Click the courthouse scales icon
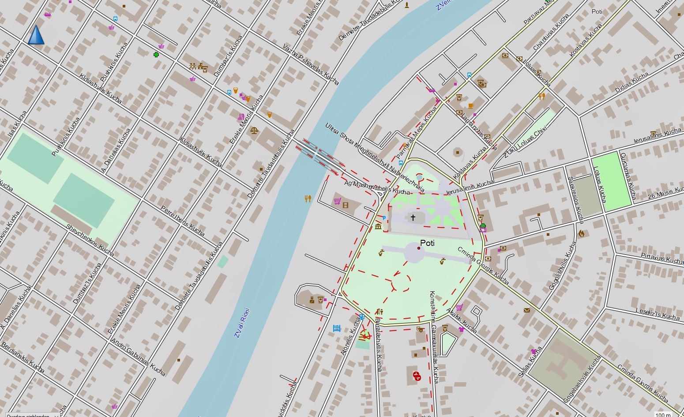Screen dimensions: 684x417 [x=254, y=130]
